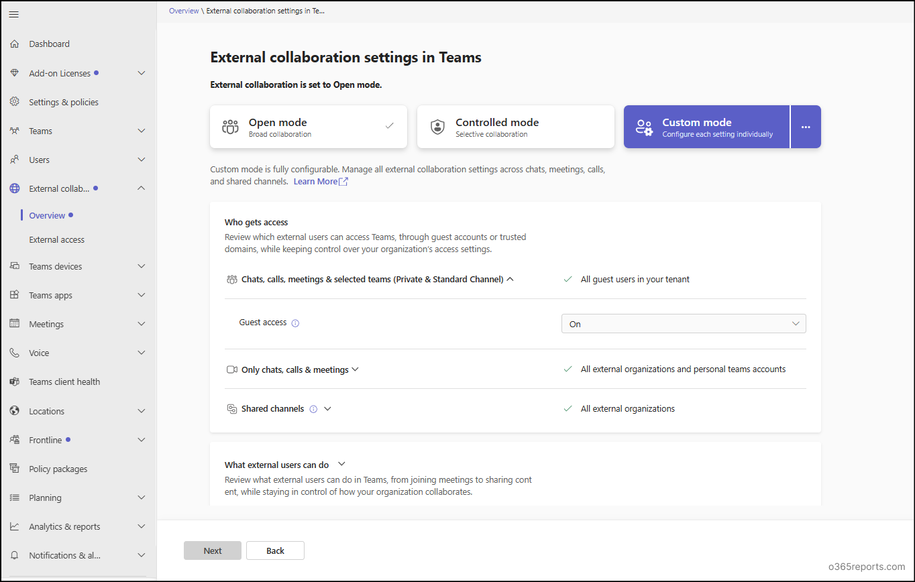Click the Back button
Viewport: 915px width, 582px height.
275,550
